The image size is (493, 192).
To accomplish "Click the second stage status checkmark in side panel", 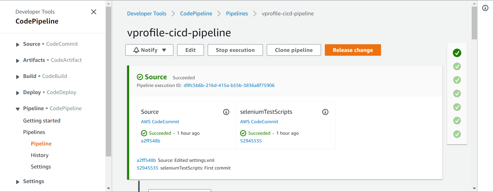I will point(457,66).
